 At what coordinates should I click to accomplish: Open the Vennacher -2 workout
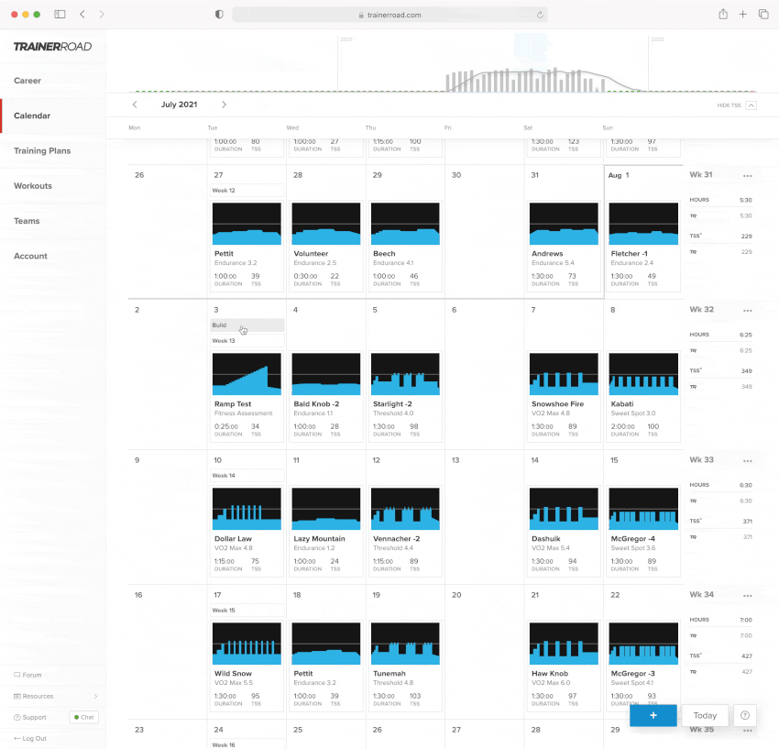coord(405,531)
